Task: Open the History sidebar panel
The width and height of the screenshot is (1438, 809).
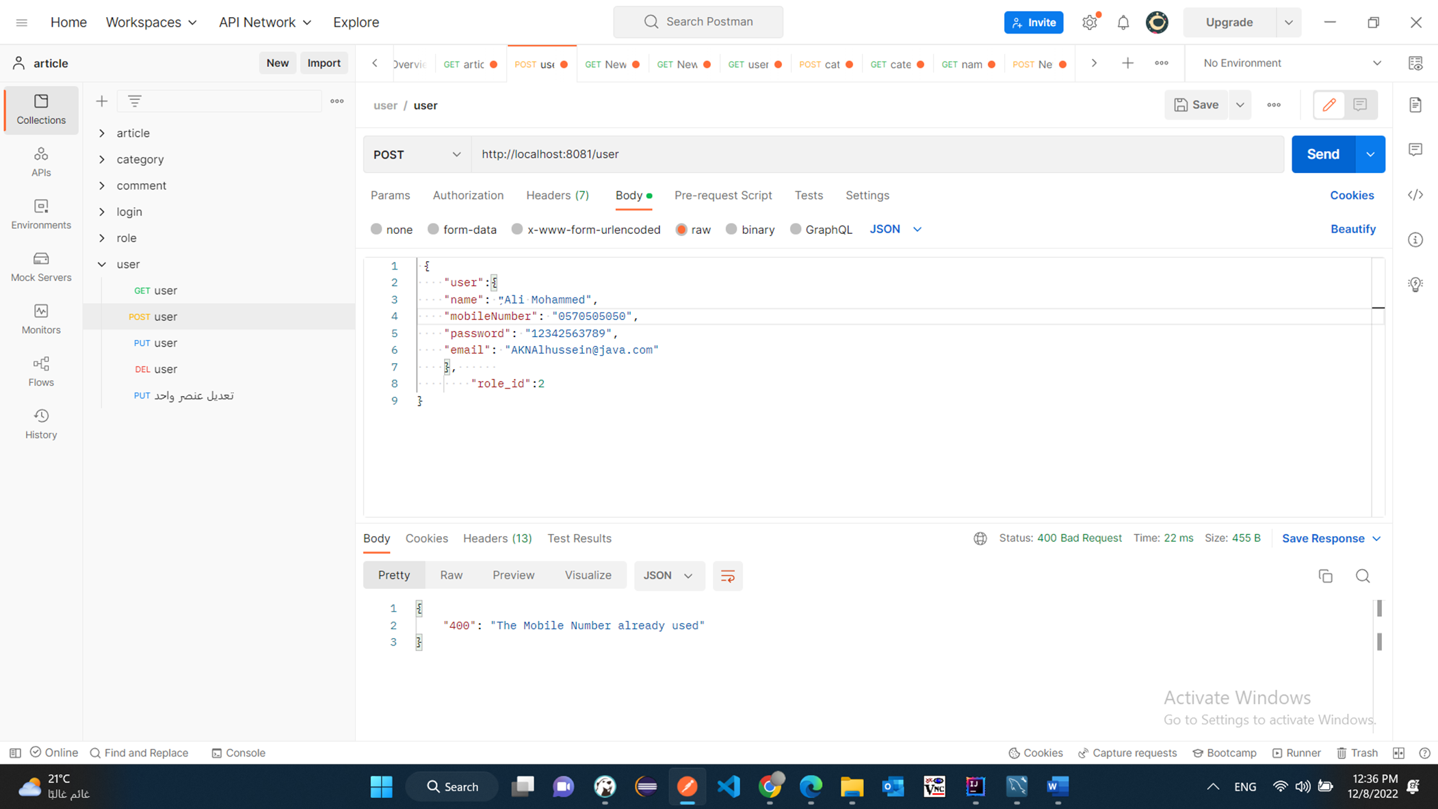Action: tap(41, 424)
